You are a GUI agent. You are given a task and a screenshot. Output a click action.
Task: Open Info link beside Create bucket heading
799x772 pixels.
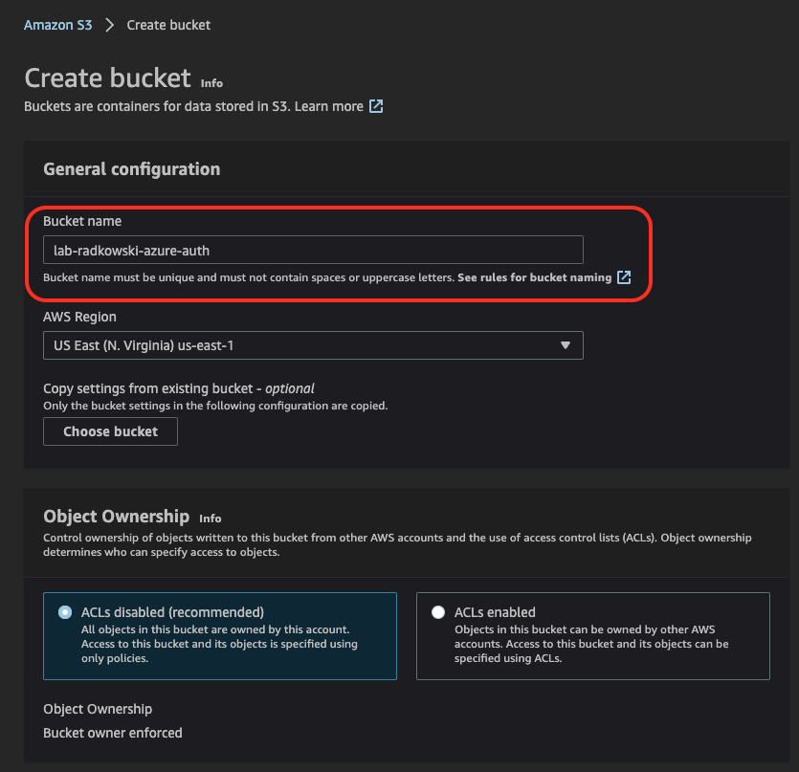click(x=211, y=83)
